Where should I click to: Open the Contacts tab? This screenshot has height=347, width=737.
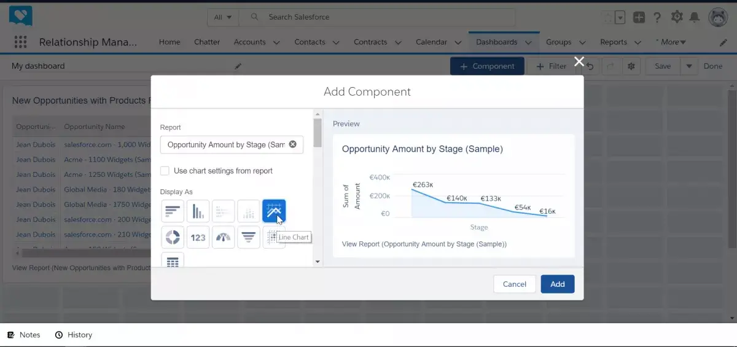point(310,42)
